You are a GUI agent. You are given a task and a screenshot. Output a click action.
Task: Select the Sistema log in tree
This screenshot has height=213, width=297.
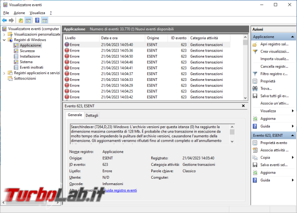[x=26, y=62]
